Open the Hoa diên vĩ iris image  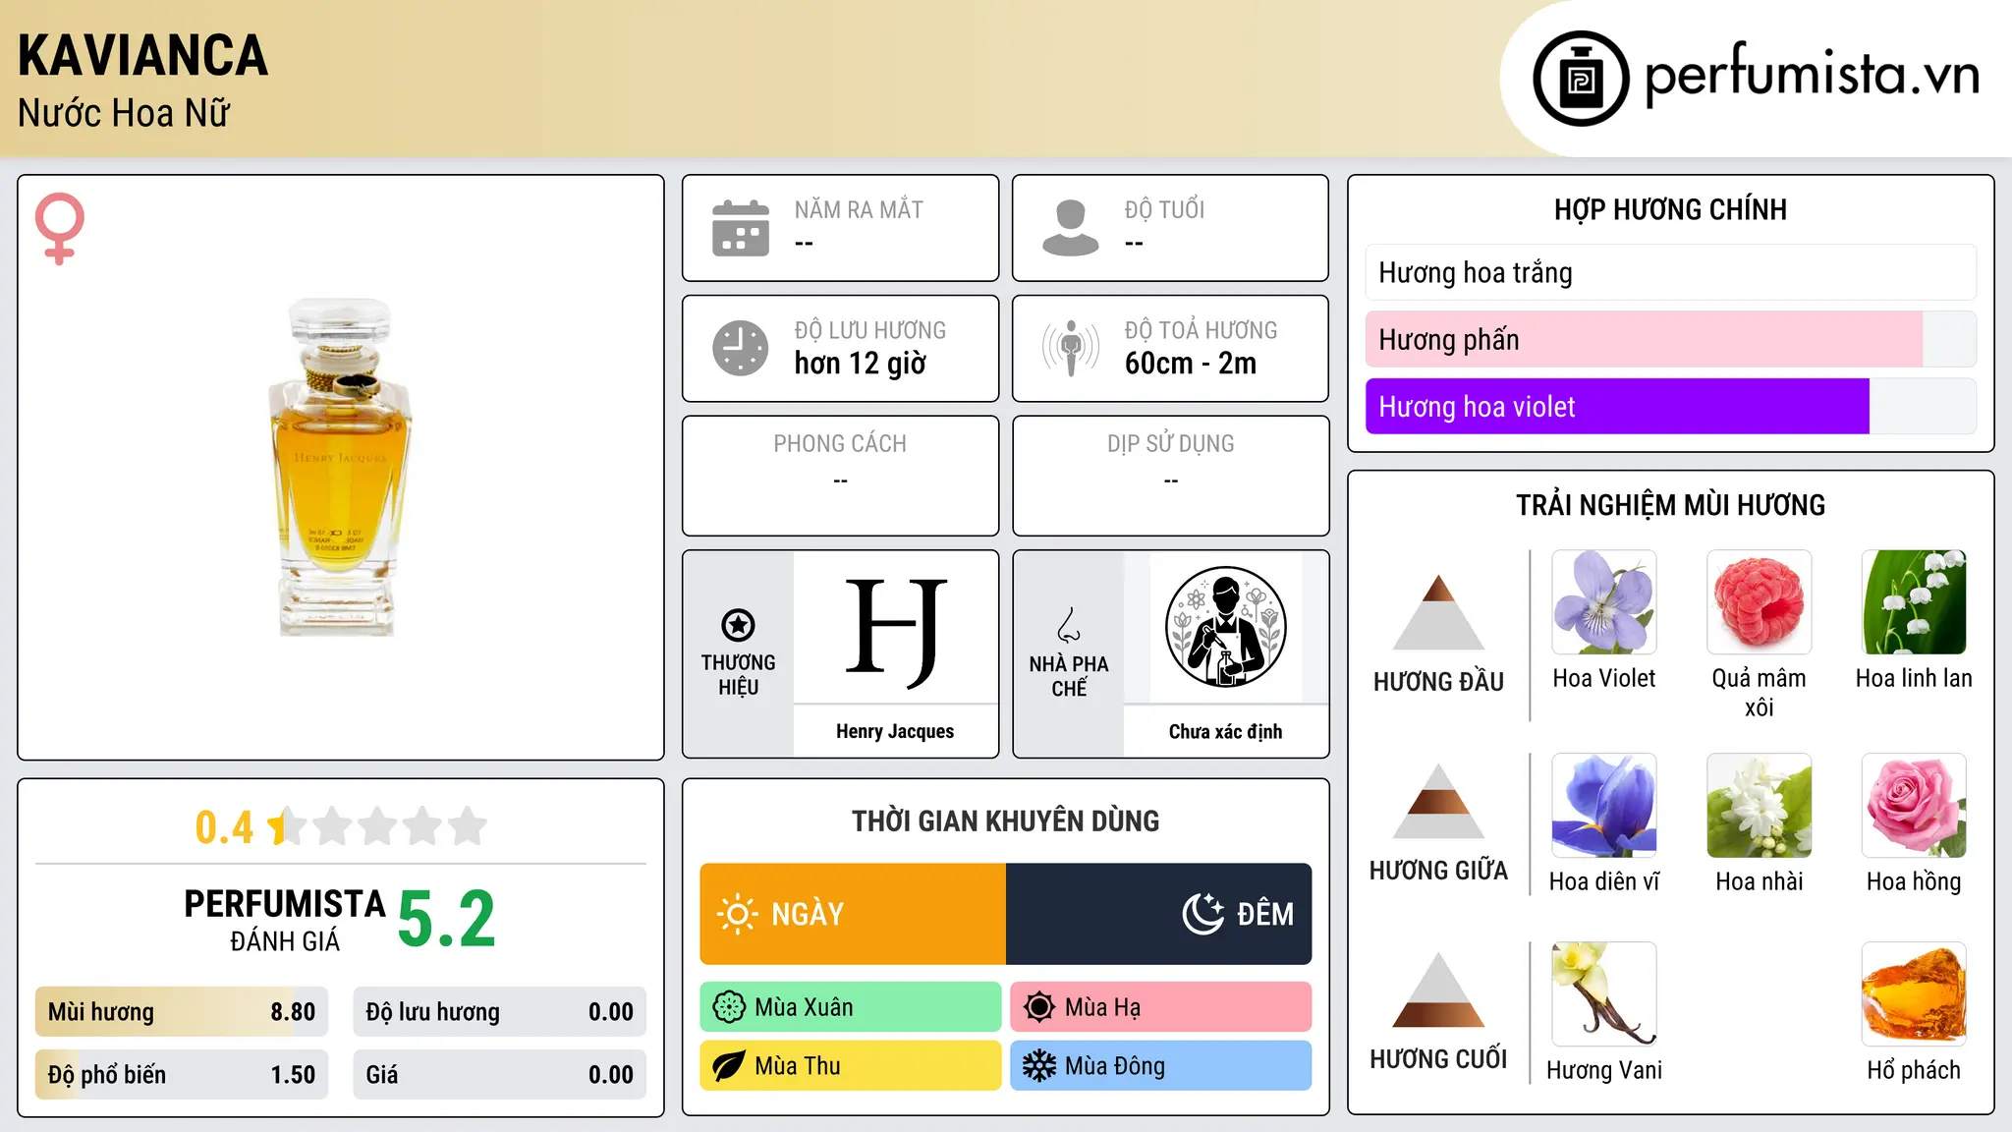(1604, 806)
